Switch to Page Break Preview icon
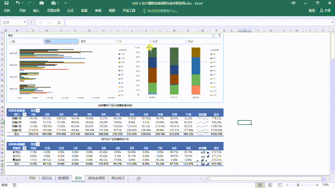This screenshot has width=335, height=188. coord(280,185)
